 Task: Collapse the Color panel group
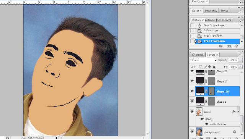tap(239, 8)
